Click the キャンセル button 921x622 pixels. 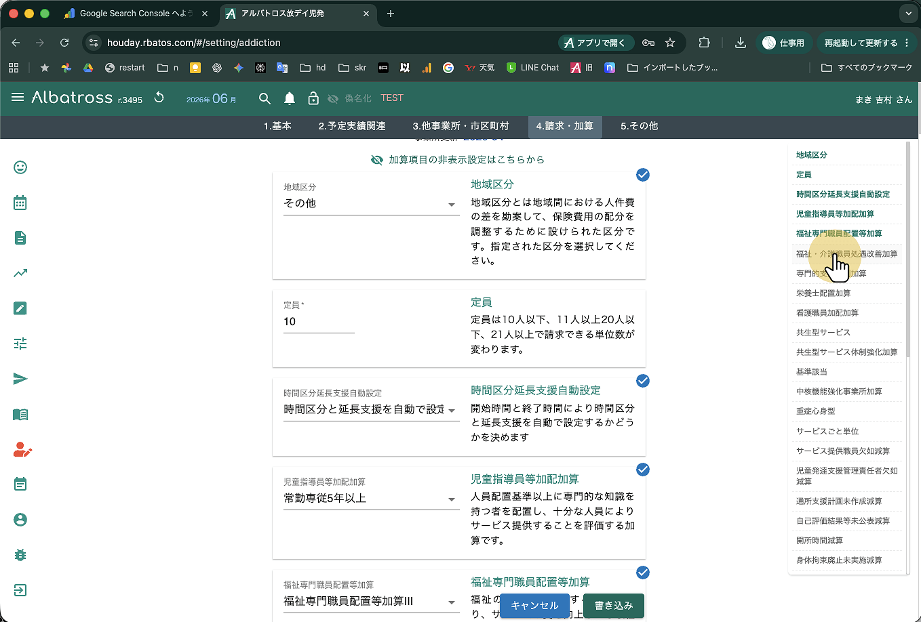coord(534,605)
